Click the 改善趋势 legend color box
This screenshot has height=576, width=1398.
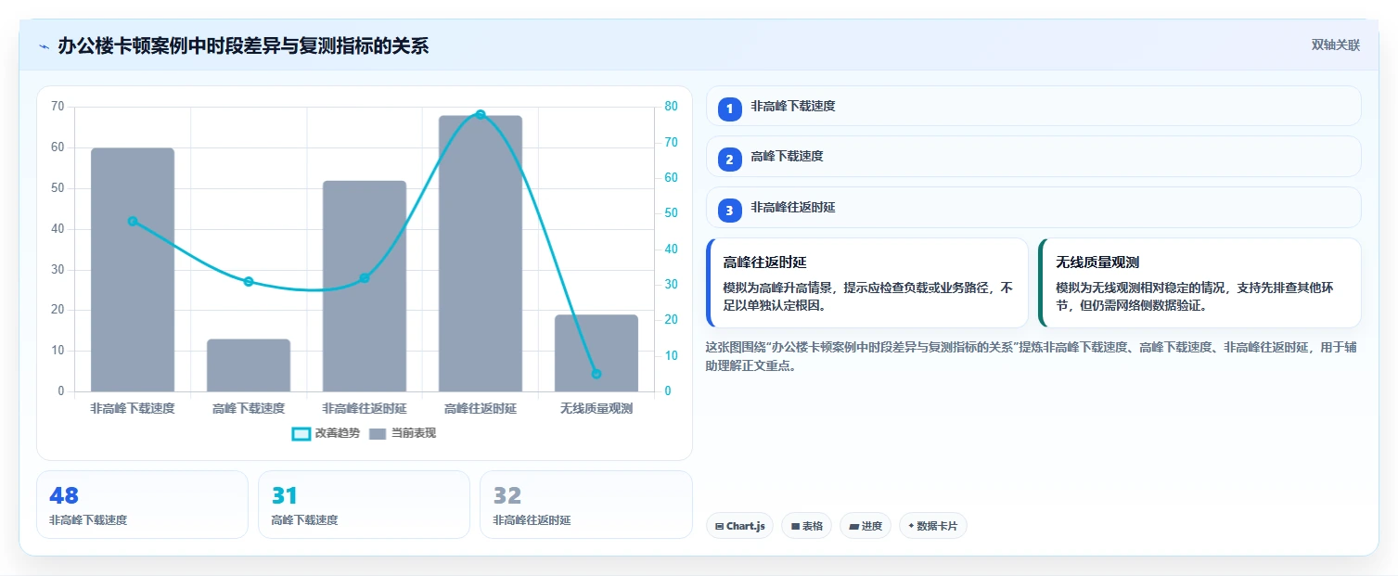coord(301,434)
